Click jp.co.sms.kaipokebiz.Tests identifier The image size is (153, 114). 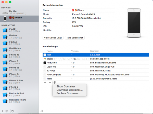click(104, 79)
